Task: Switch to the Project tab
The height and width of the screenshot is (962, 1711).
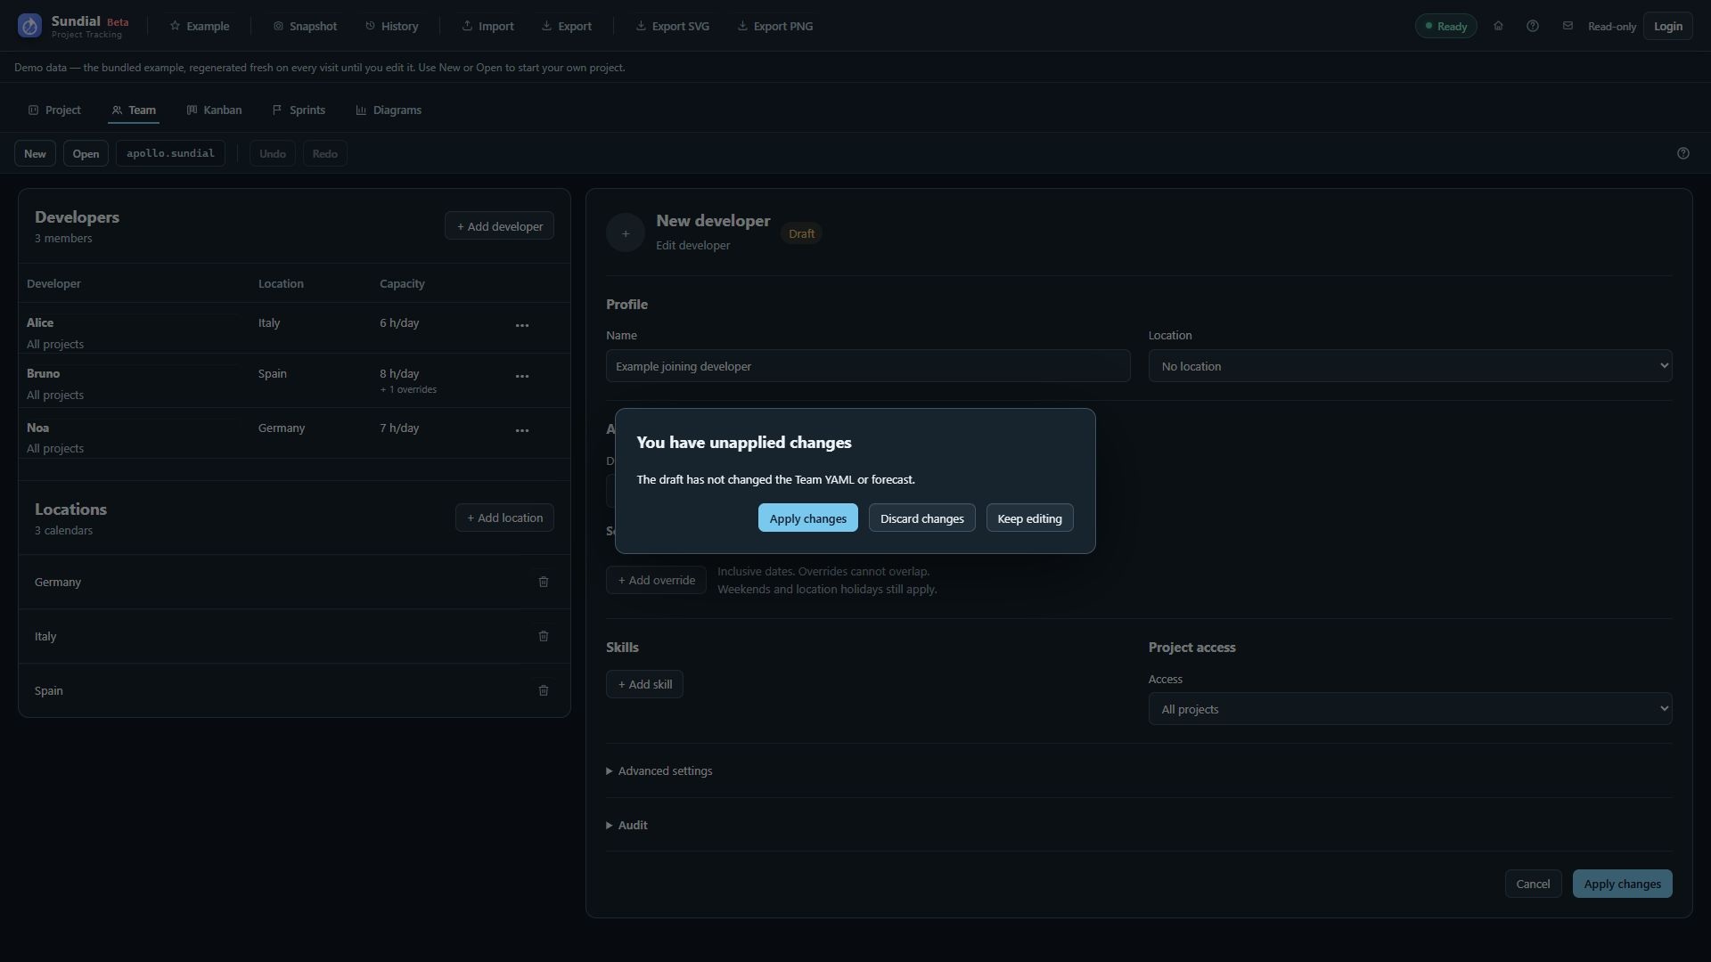Action: [x=54, y=110]
